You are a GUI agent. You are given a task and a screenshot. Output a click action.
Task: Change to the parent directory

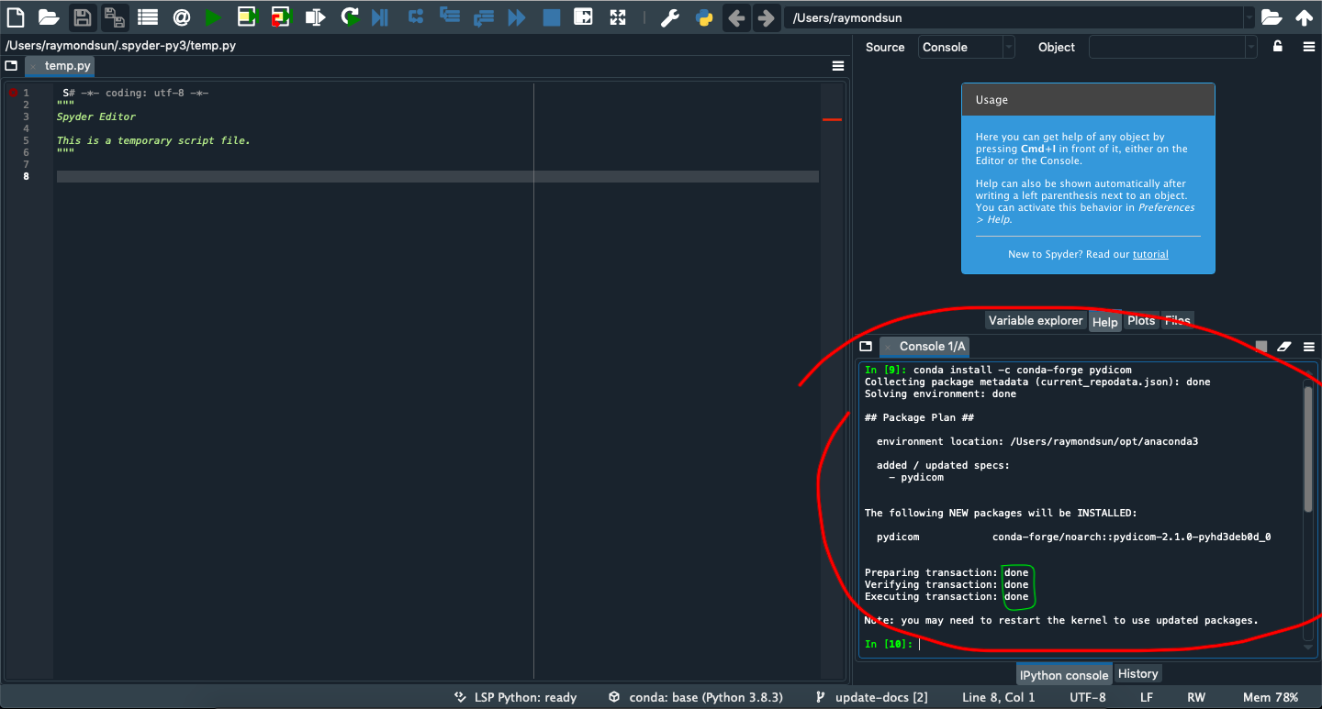(x=1305, y=17)
